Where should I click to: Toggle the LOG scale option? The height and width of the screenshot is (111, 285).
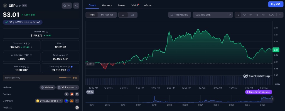pos(272,15)
